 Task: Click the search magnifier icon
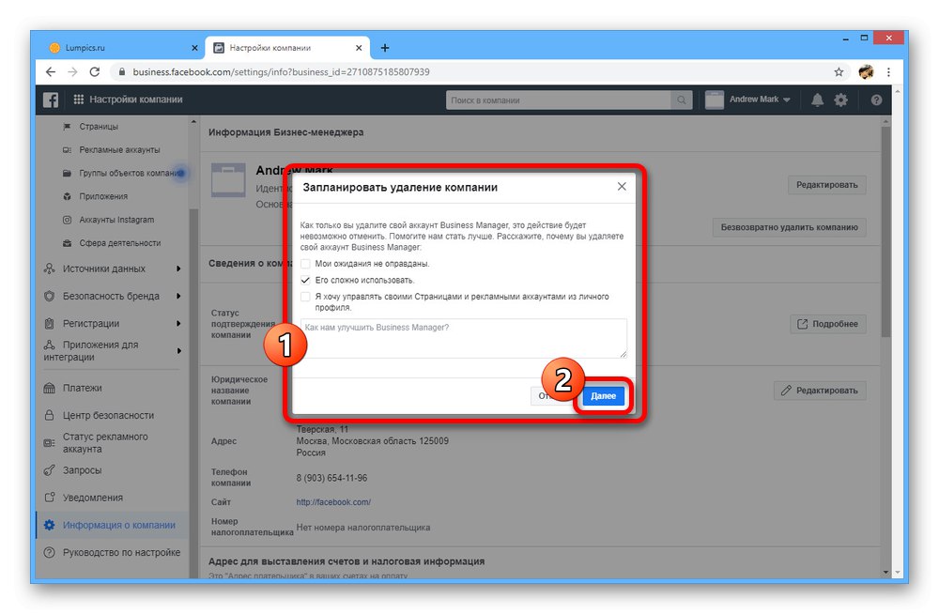pos(682,100)
